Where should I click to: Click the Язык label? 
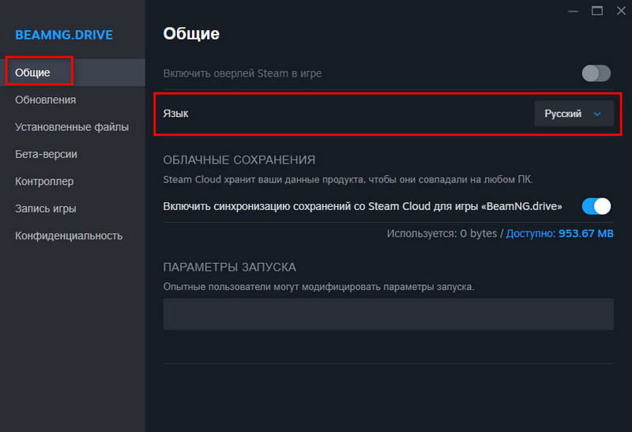[x=175, y=114]
